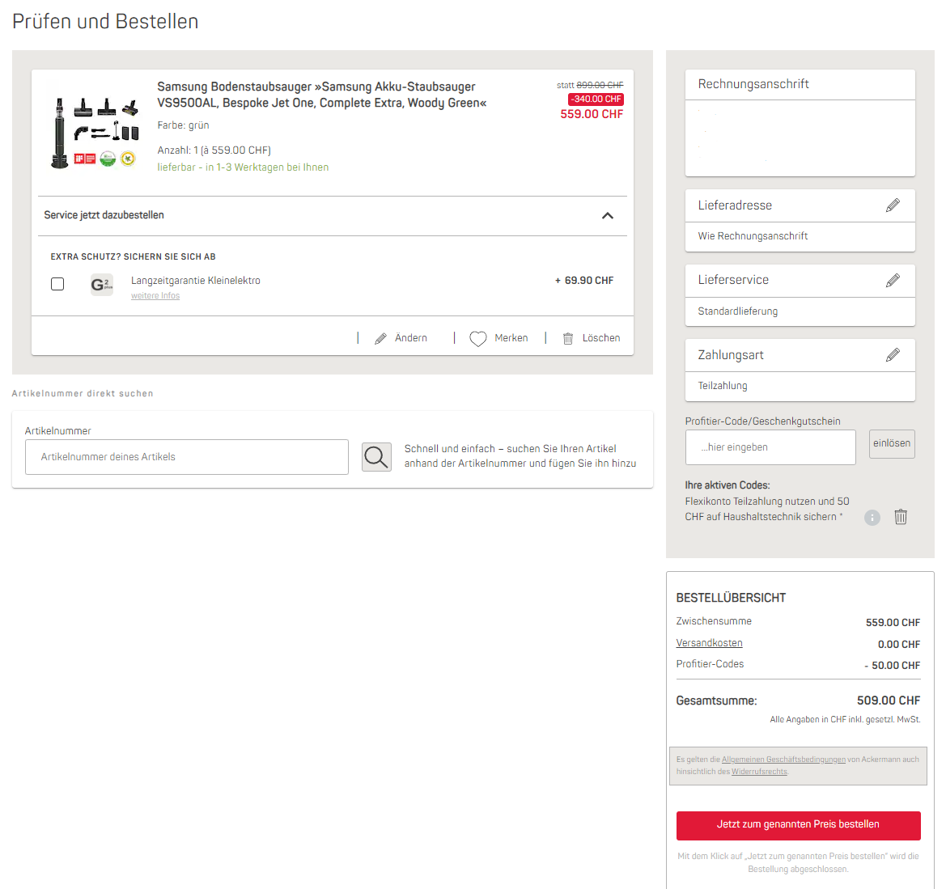Viewport: 946px width, 889px height.
Task: Edit Zahlungsart with the pencil icon
Action: pos(893,355)
